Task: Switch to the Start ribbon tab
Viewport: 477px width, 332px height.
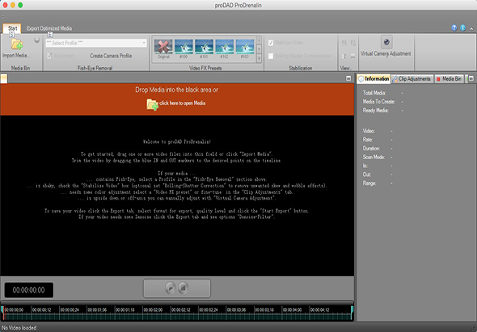Action: pyautogui.click(x=12, y=28)
